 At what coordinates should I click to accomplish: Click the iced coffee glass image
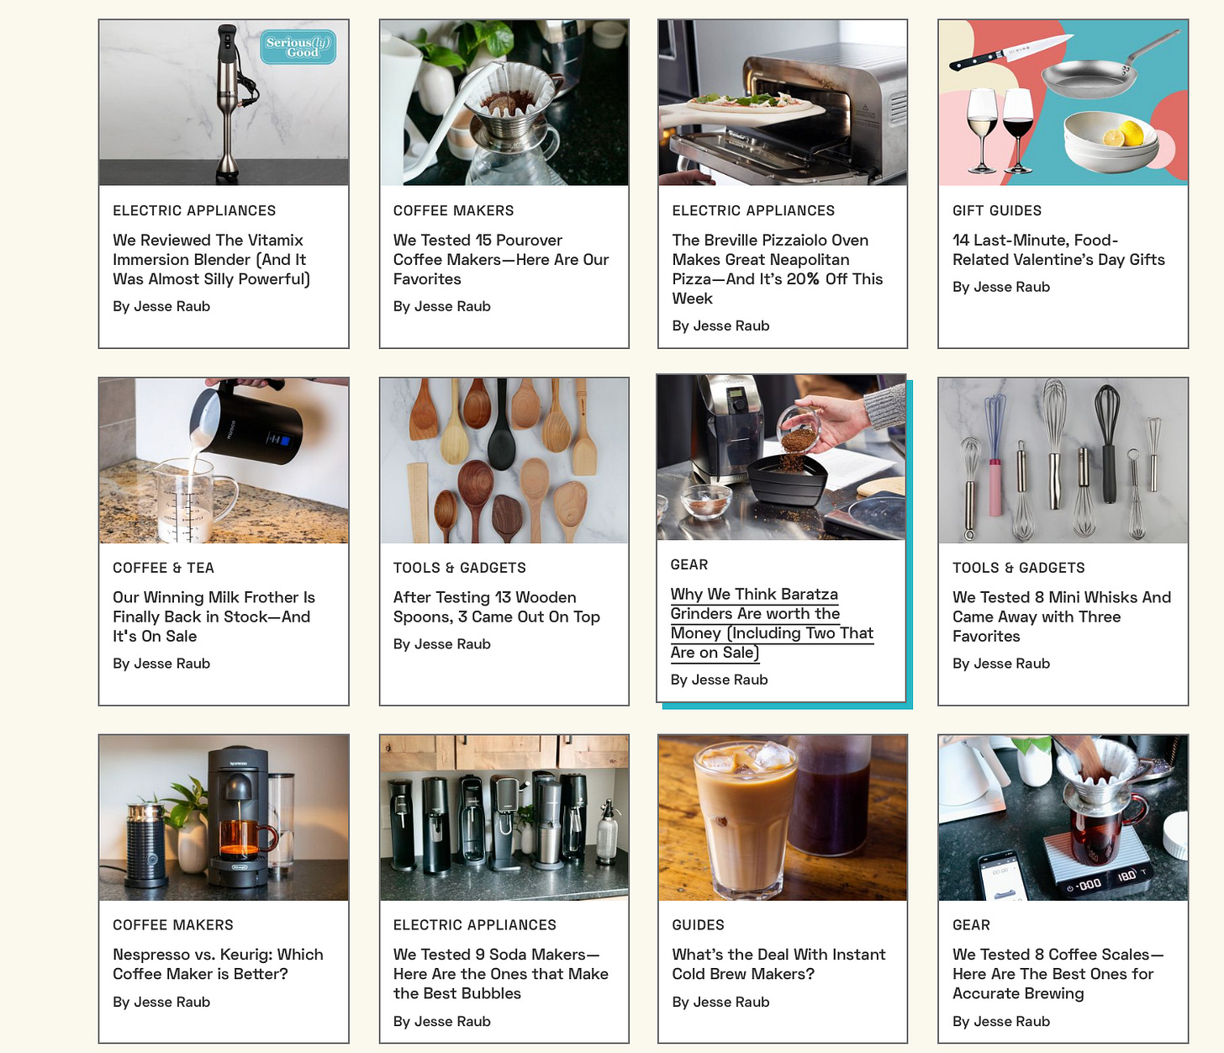783,818
